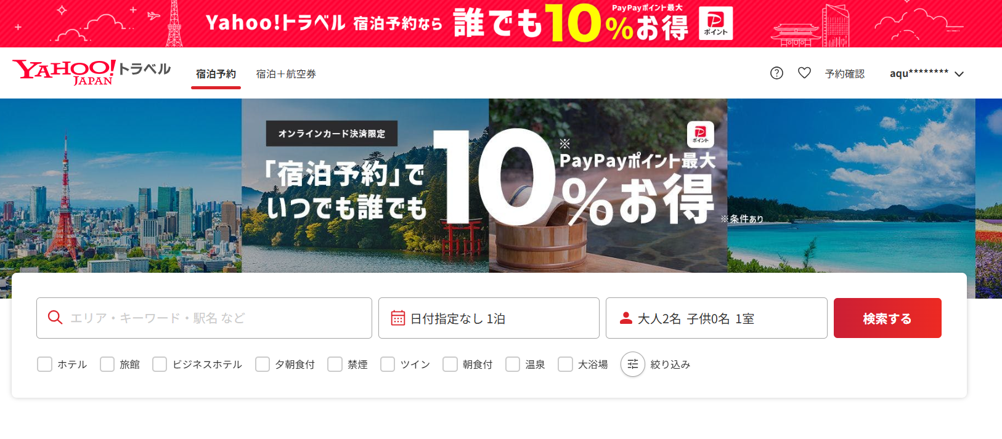This screenshot has width=1002, height=439.
Task: Click the PayPay point icon in top banner
Action: [x=715, y=23]
